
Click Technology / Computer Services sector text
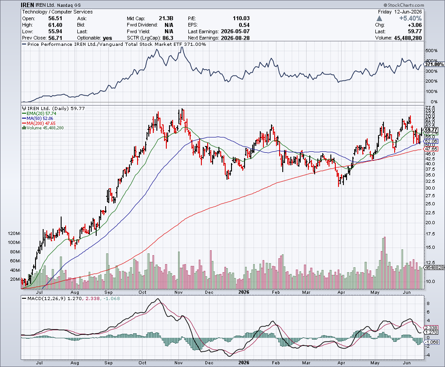[x=58, y=12]
